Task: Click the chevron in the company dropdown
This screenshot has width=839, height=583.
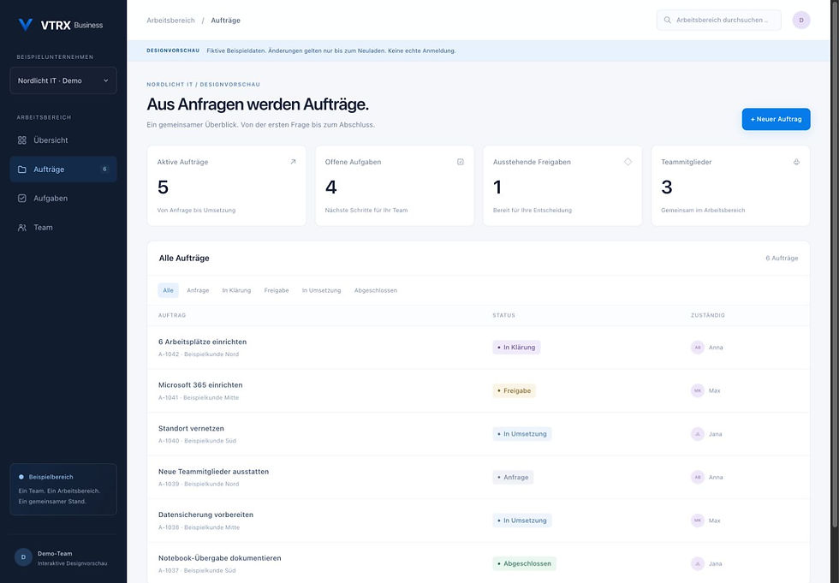Action: (x=106, y=80)
